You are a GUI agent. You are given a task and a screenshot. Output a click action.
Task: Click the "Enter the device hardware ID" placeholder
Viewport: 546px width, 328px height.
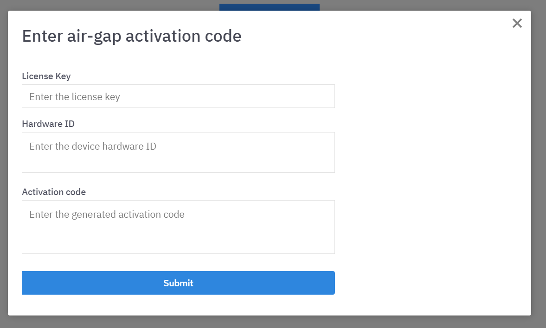click(x=93, y=146)
